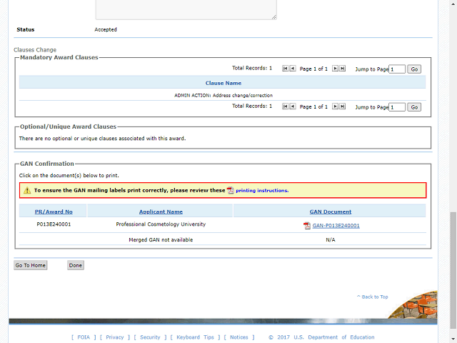Viewport: 457px width, 343px height.
Task: Sort by Applicant Name column header
Action: pyautogui.click(x=161, y=212)
